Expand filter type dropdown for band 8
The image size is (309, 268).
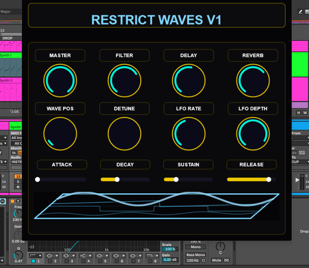click(x=153, y=256)
